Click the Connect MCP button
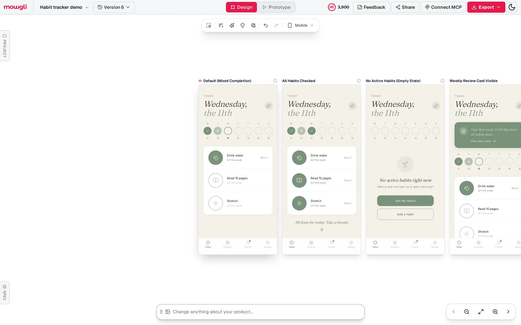 click(x=443, y=7)
